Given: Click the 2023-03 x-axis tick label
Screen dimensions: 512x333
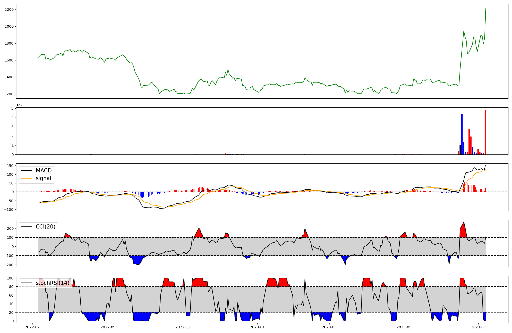Looking at the screenshot, I should click(329, 327).
